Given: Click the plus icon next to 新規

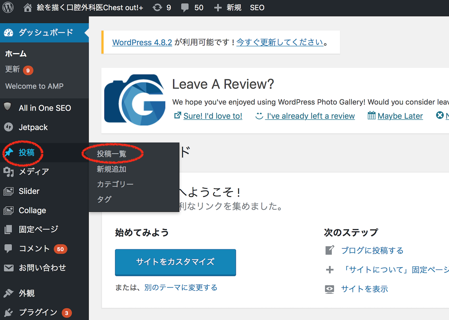Looking at the screenshot, I should 218,8.
